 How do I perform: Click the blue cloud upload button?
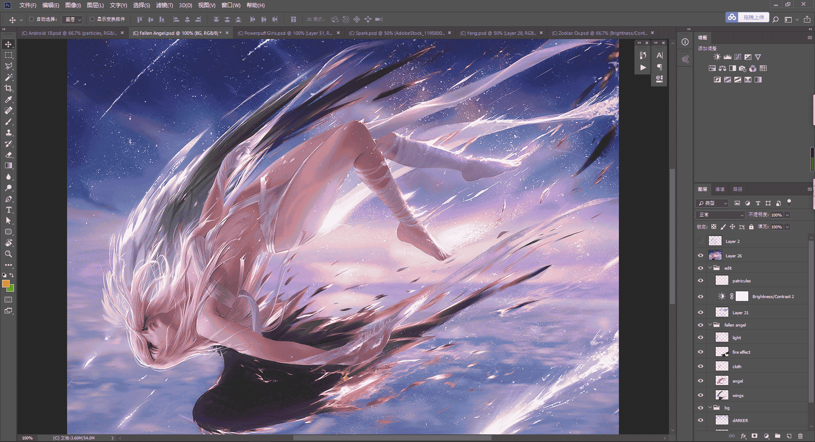[x=733, y=17]
